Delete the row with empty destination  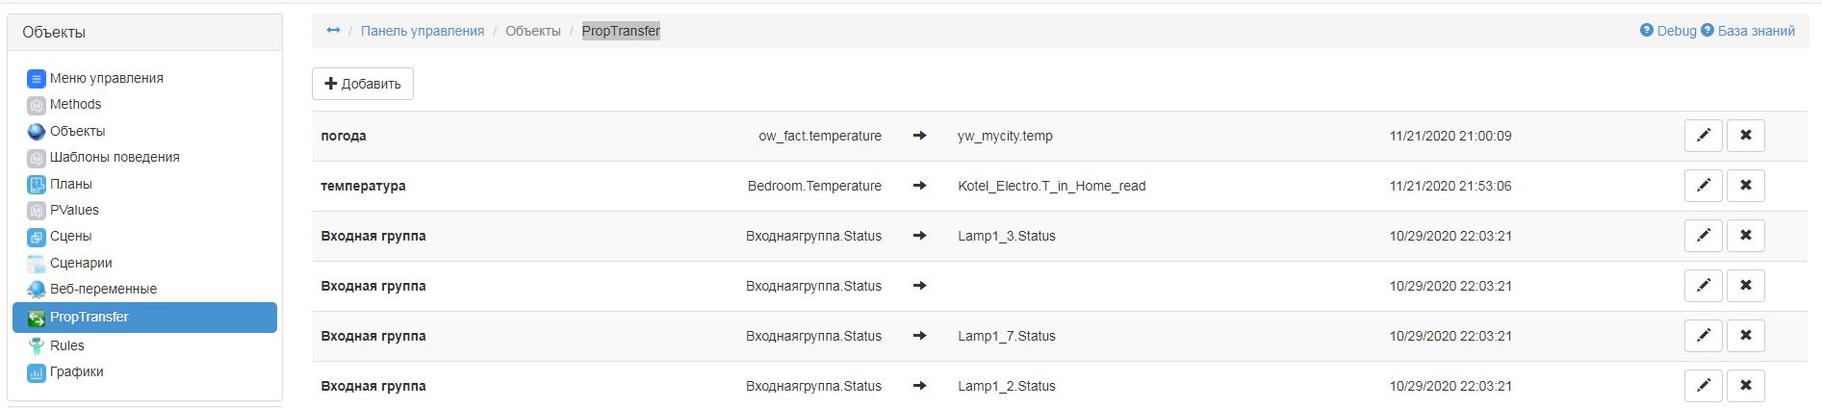[1745, 286]
